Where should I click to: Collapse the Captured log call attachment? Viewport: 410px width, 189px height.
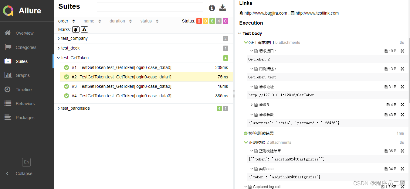pos(262,187)
